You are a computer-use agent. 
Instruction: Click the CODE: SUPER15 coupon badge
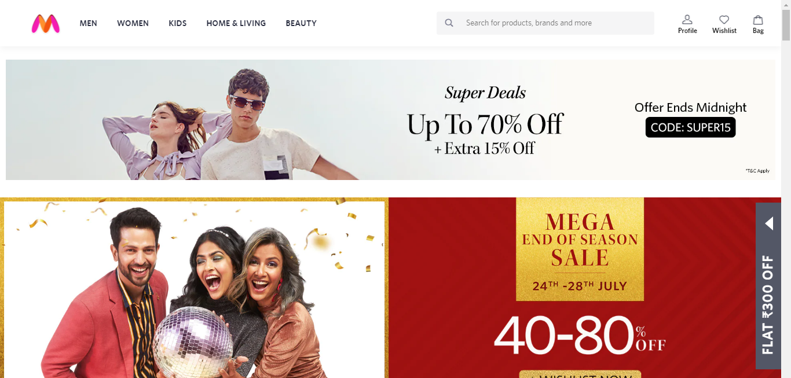click(x=690, y=127)
